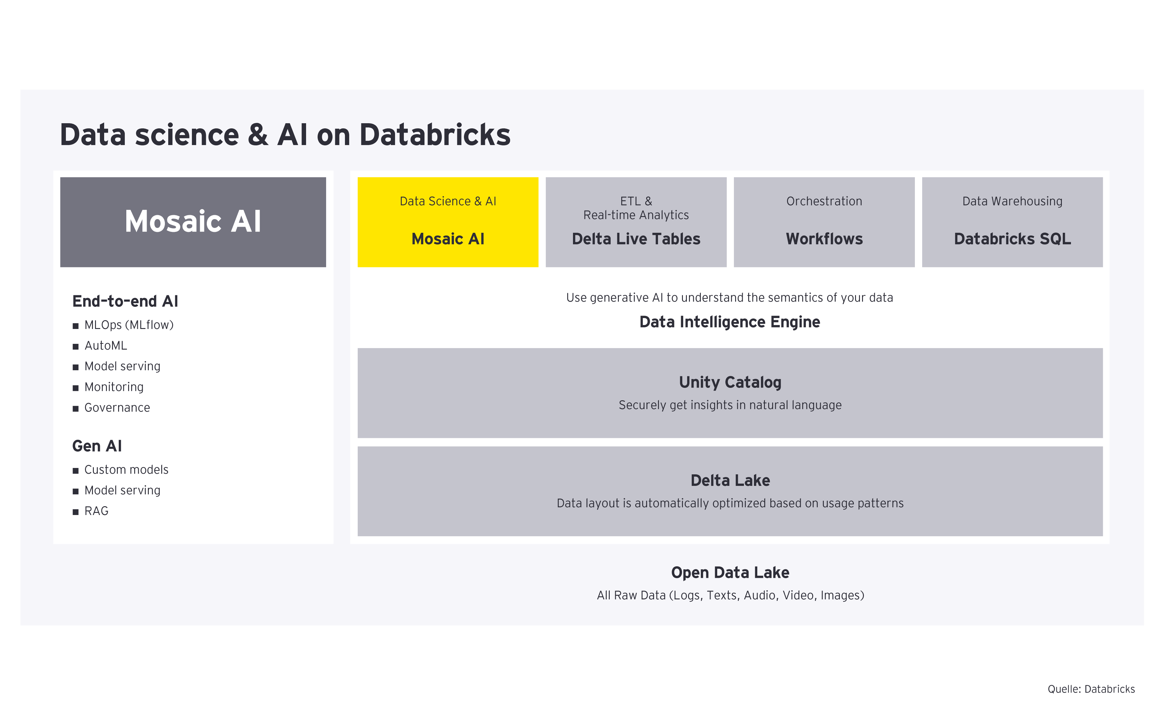Select the Delta Live Tables tile
This screenshot has width=1166, height=715.
click(x=636, y=222)
